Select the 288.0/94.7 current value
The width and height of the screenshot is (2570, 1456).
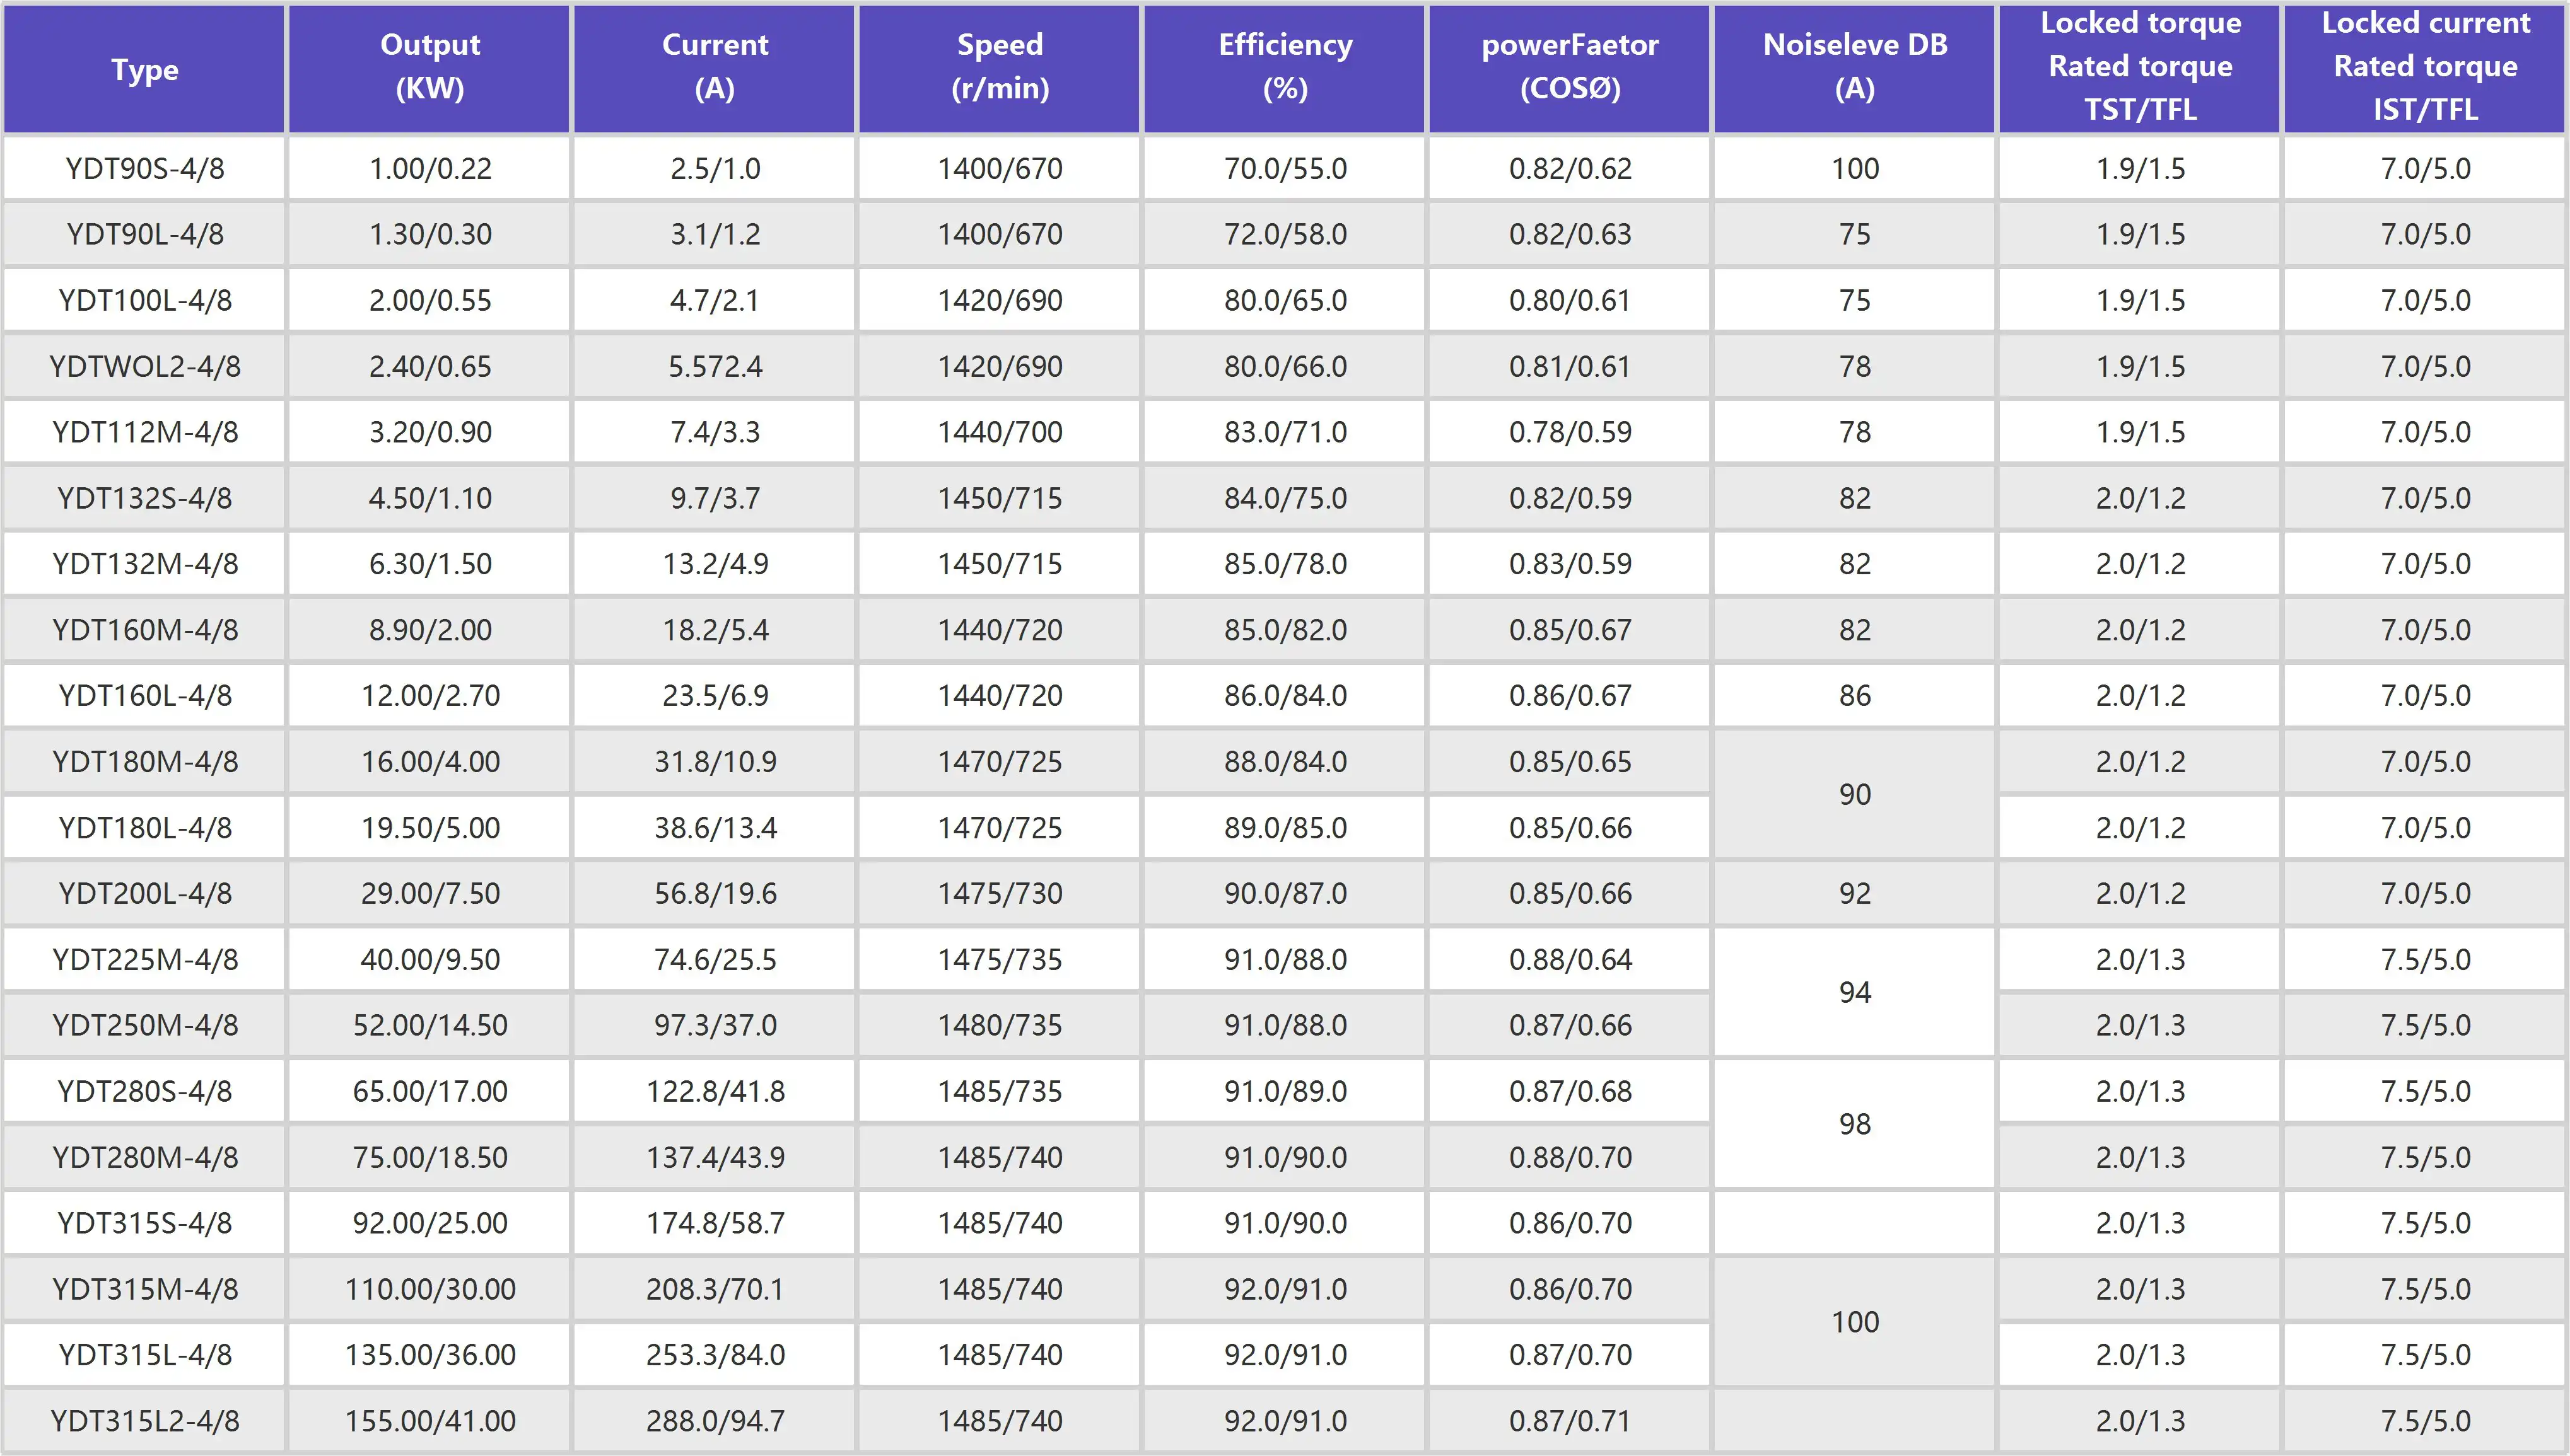[715, 1420]
